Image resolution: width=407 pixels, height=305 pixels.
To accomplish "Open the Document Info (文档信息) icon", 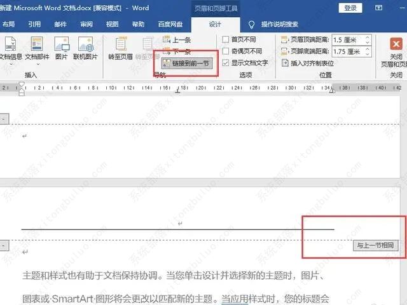I will [x=10, y=44].
